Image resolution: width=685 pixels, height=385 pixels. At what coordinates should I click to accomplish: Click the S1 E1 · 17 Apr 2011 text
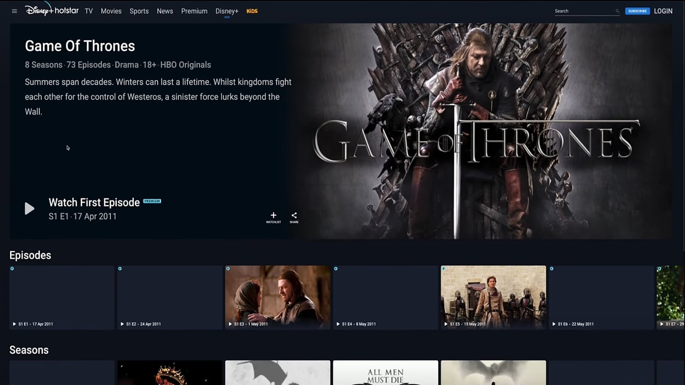[82, 217]
